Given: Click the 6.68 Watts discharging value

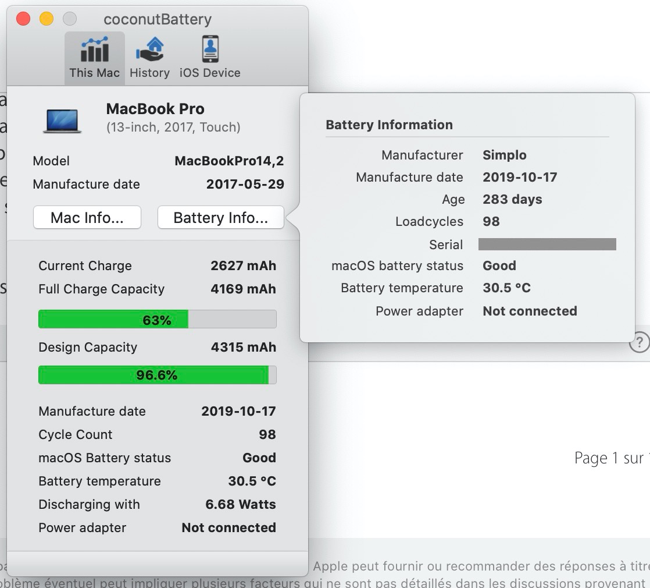Looking at the screenshot, I should [241, 504].
